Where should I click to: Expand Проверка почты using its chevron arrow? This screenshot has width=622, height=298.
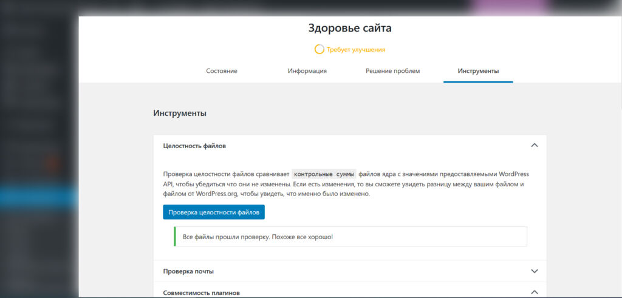coord(534,271)
